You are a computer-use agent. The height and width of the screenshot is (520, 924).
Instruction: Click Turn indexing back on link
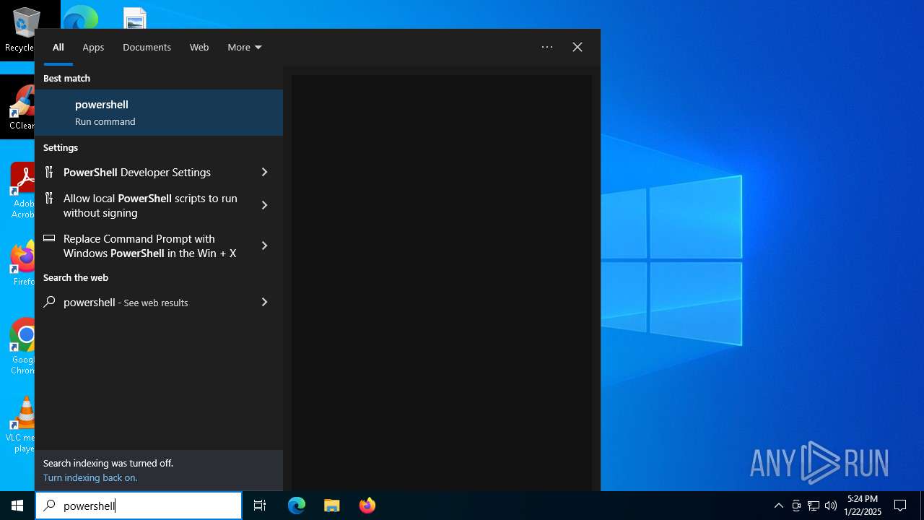pyautogui.click(x=90, y=477)
